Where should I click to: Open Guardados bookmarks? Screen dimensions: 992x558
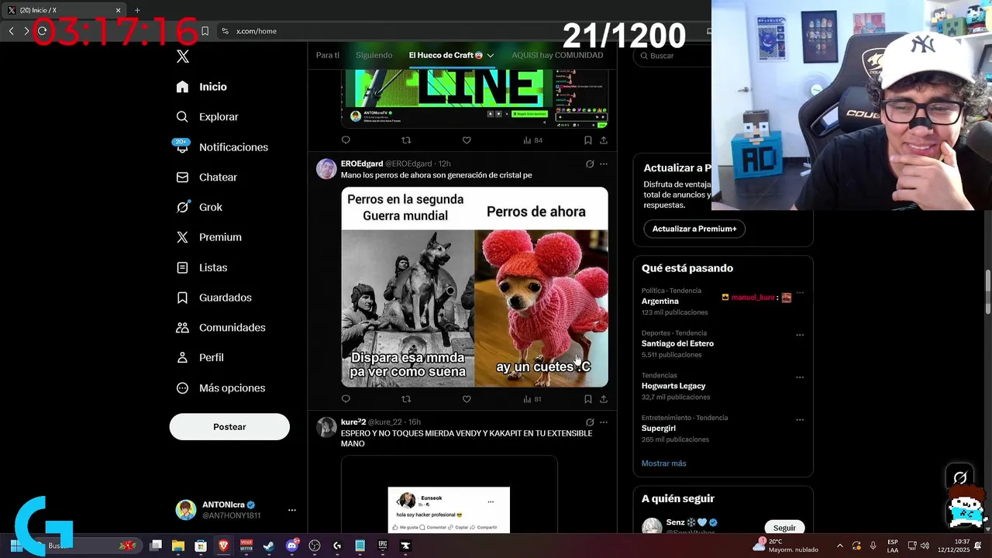pyautogui.click(x=213, y=298)
